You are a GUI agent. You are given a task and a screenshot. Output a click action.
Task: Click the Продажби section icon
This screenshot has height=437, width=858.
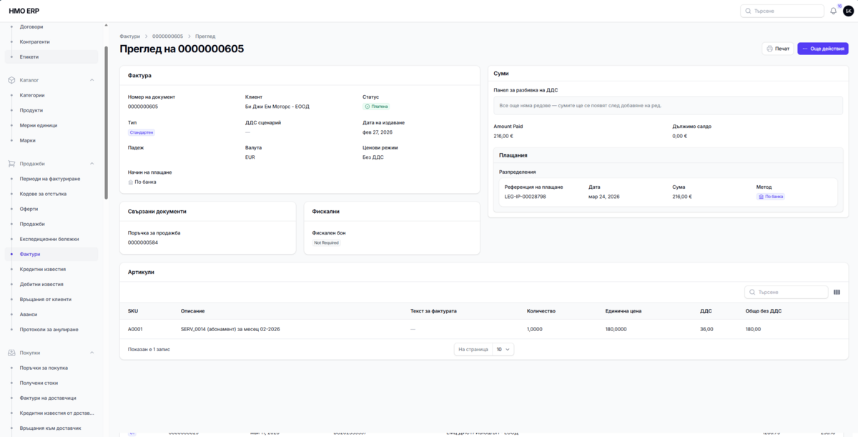(11, 164)
